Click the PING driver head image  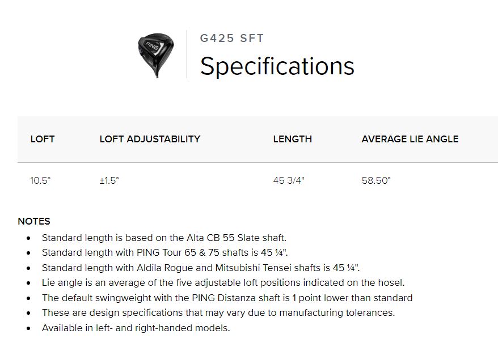click(x=155, y=55)
